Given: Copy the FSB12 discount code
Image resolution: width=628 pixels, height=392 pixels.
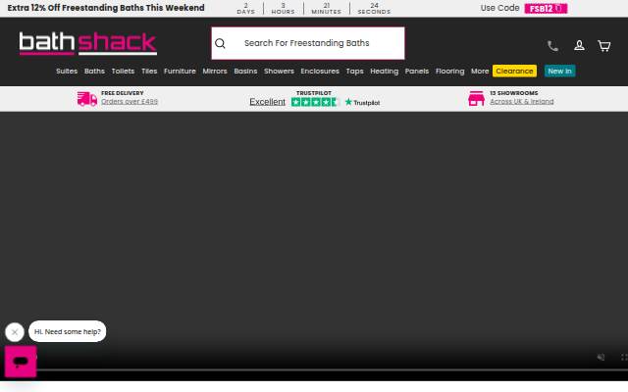Looking at the screenshot, I should [x=546, y=9].
